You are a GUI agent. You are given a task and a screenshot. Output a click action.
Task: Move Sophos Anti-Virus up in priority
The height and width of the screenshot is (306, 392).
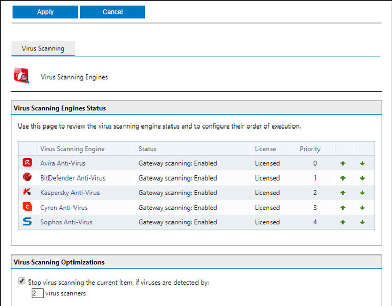[343, 222]
